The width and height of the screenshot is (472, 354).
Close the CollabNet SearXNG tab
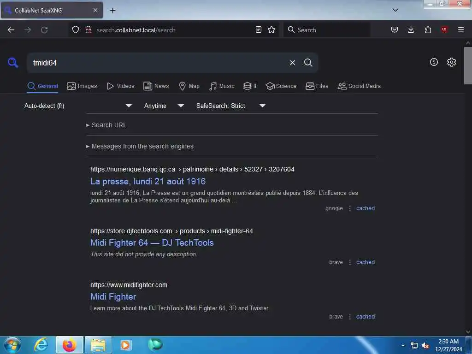coord(95,10)
